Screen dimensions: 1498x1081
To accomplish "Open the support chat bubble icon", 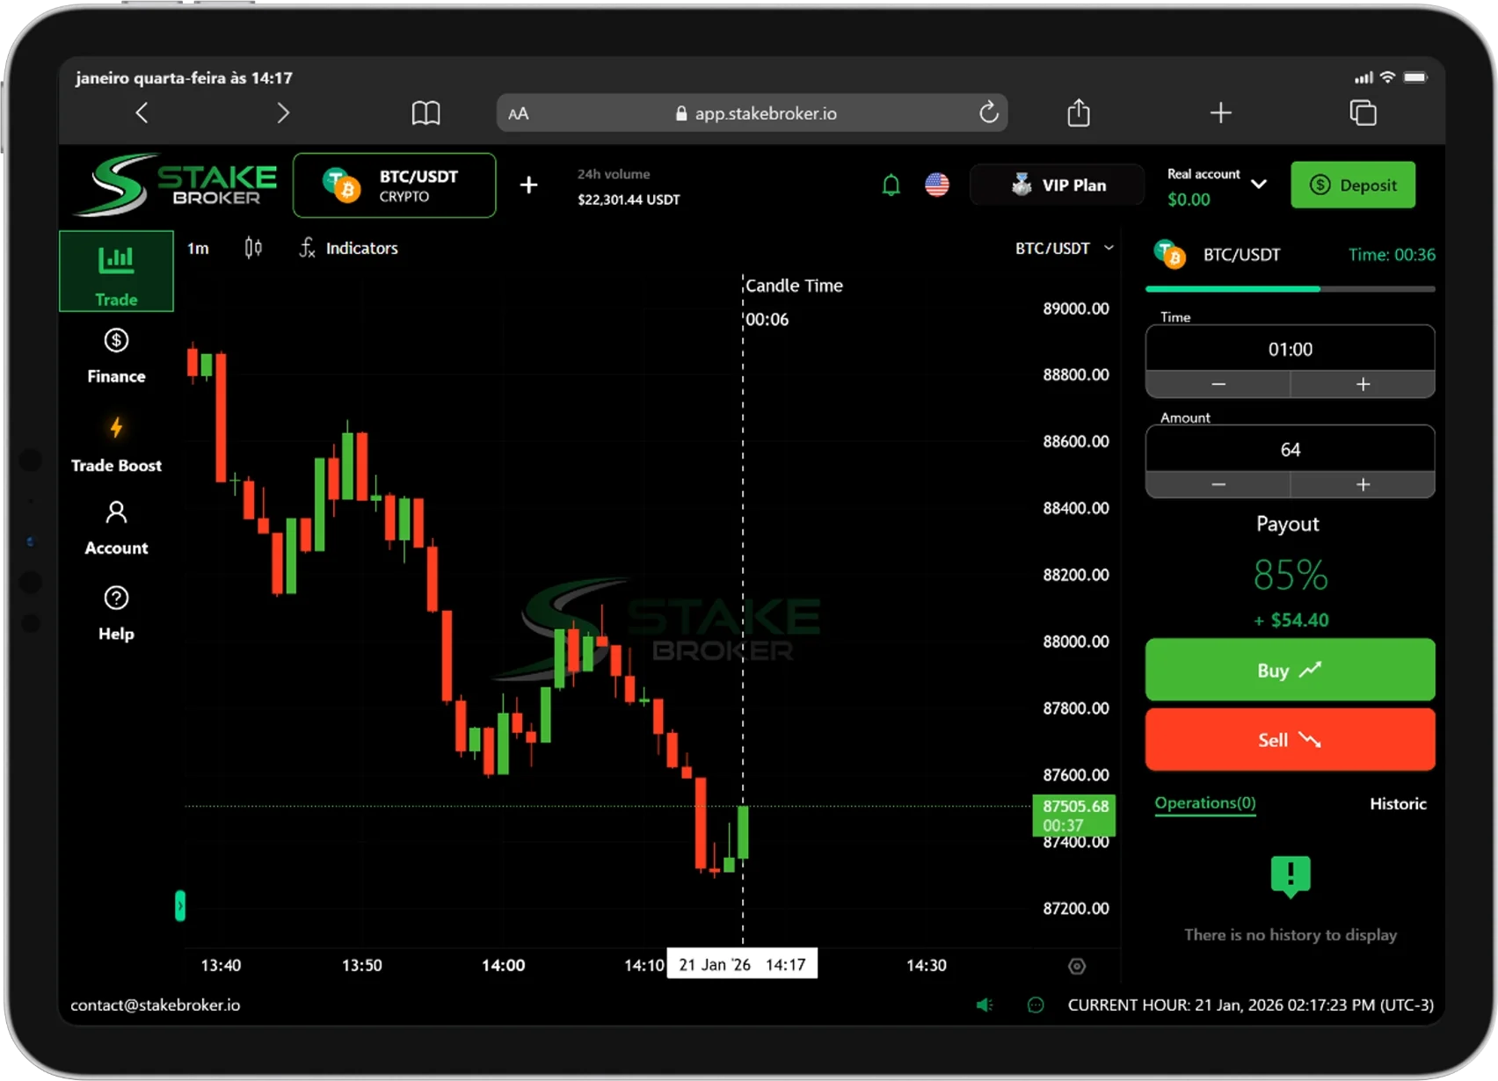I will point(1036,1005).
